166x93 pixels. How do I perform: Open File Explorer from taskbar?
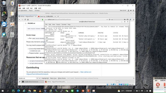pos(35,91)
